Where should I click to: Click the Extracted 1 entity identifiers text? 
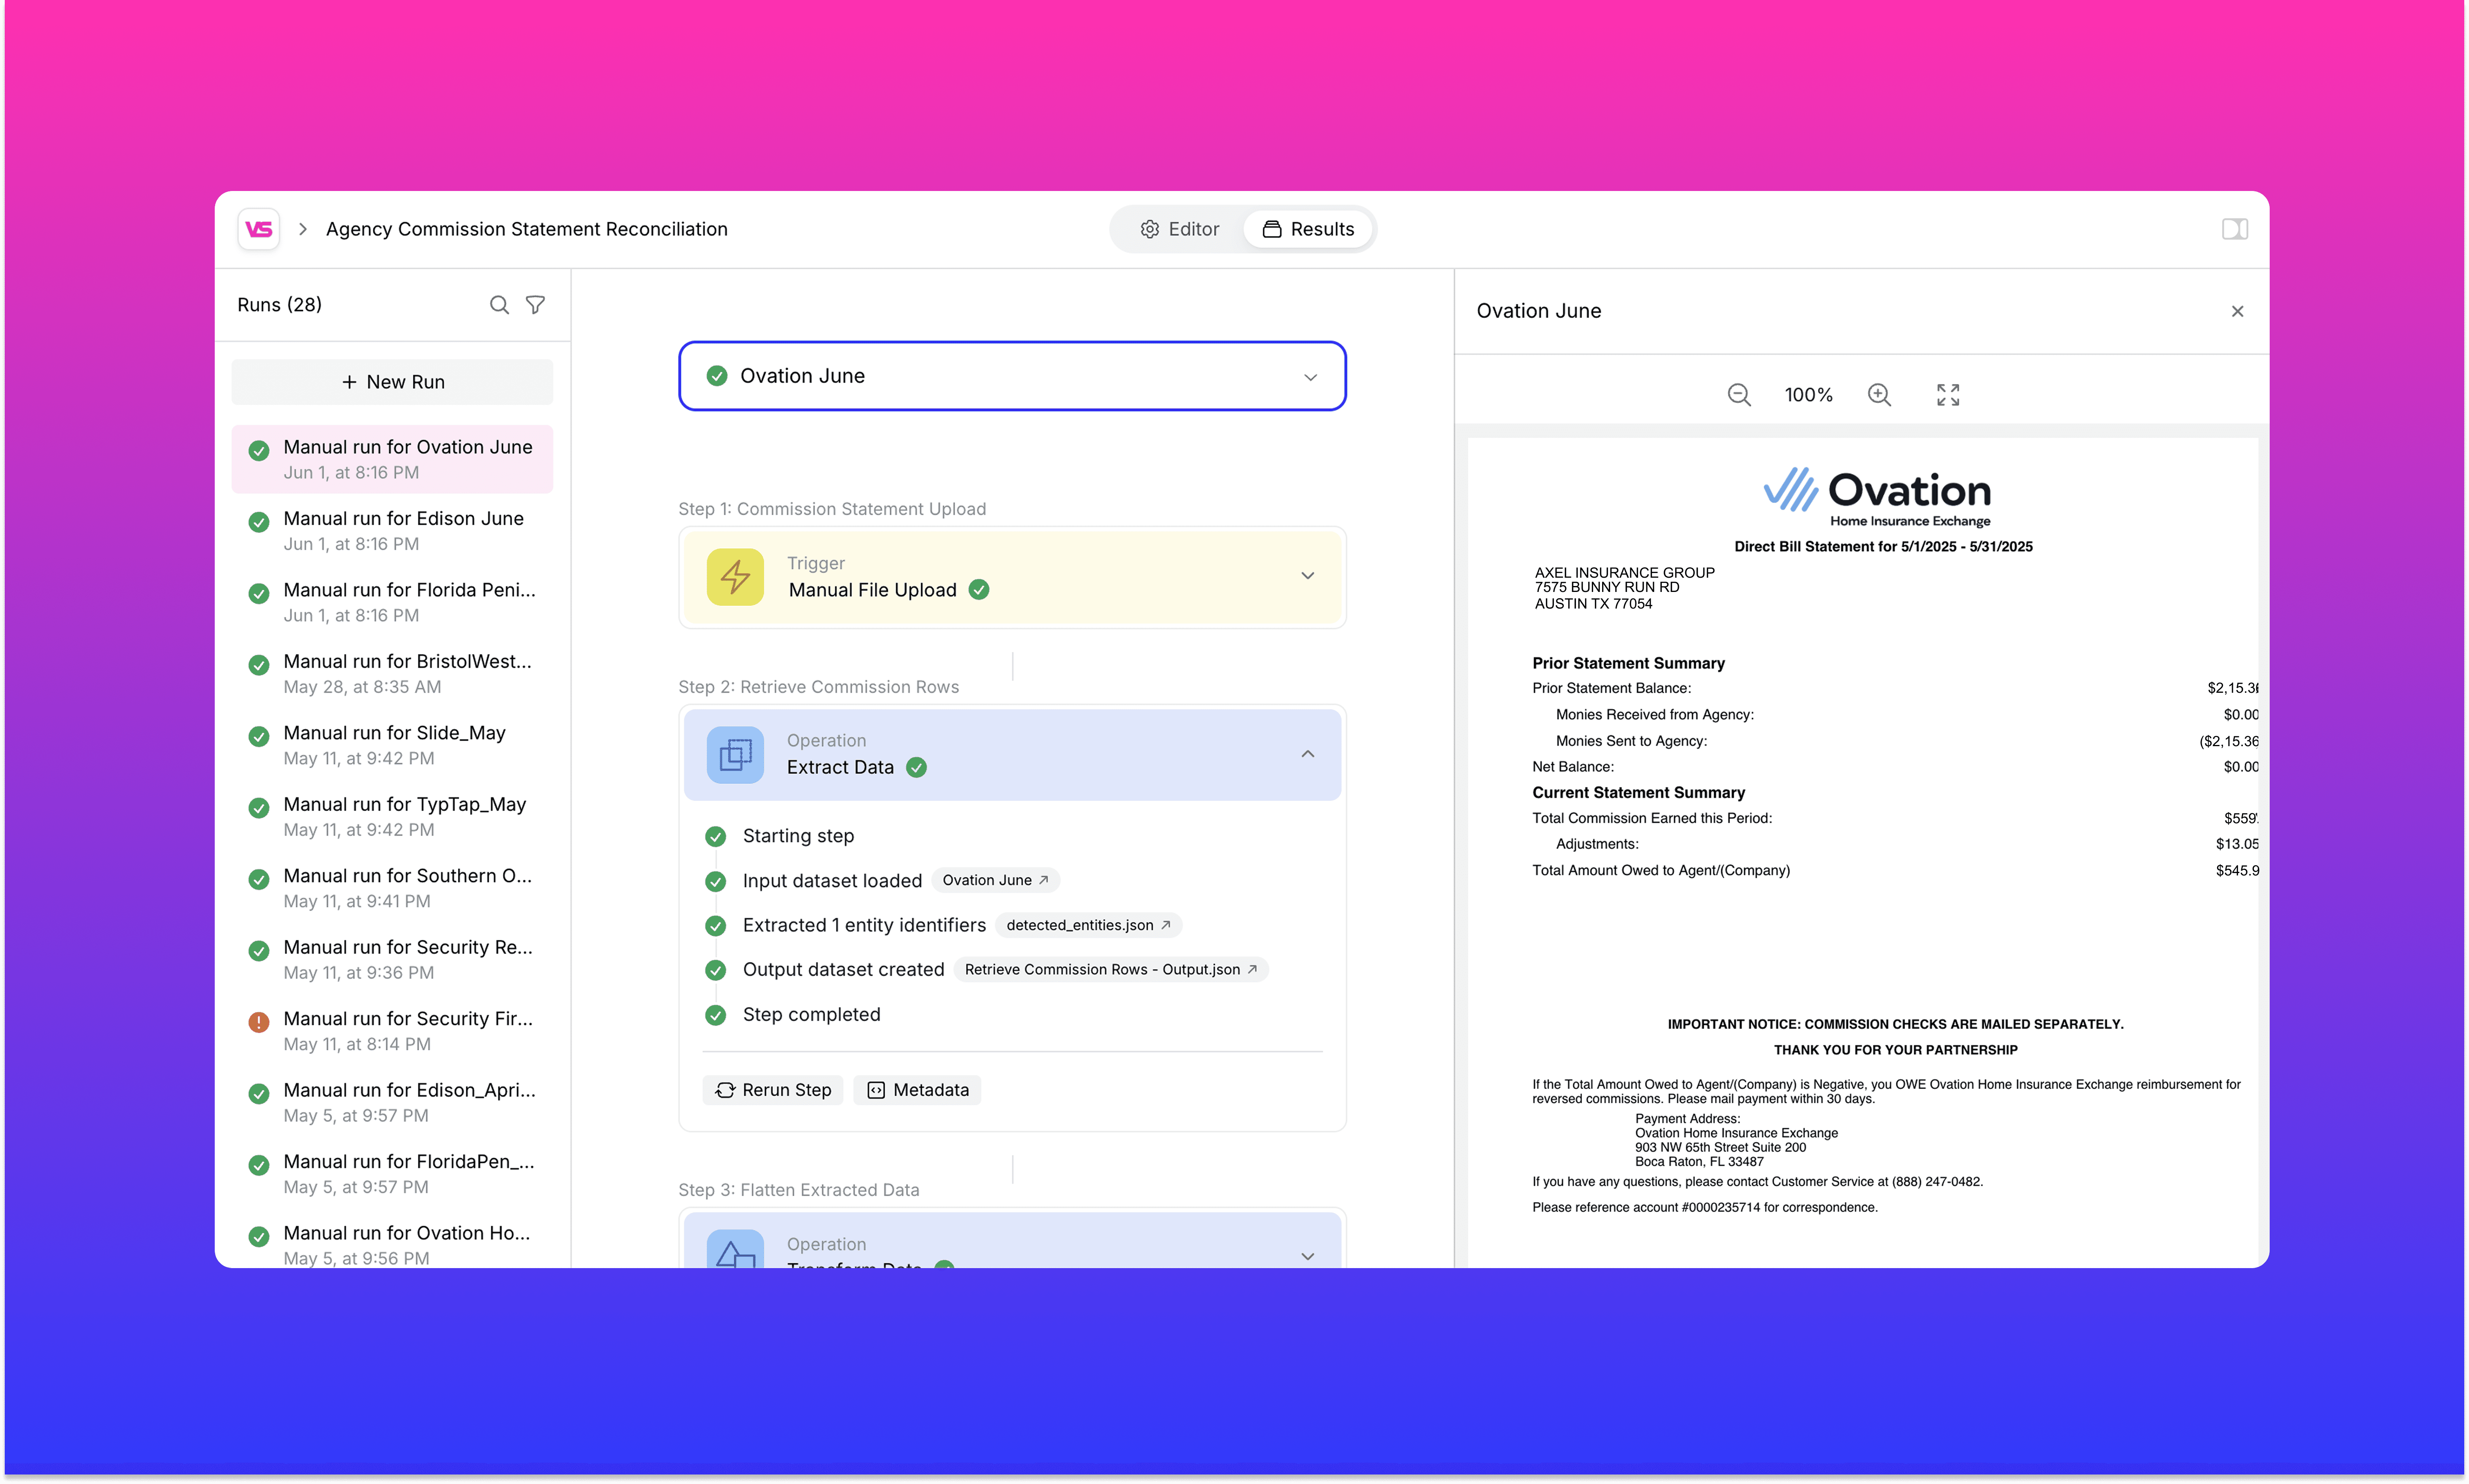point(865,925)
